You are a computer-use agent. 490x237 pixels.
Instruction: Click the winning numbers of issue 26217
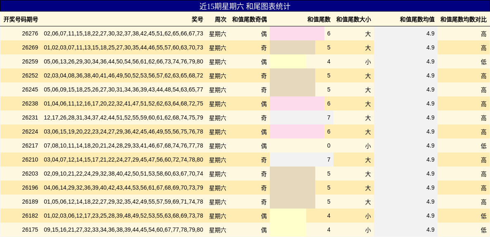(x=124, y=146)
